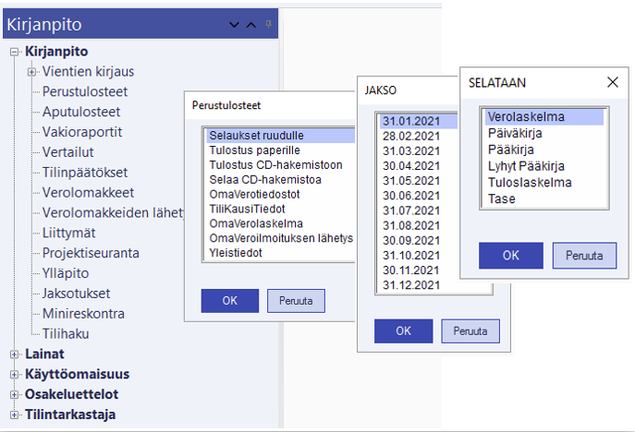Collapse the Kirjanpito root tree node

pos(15,52)
